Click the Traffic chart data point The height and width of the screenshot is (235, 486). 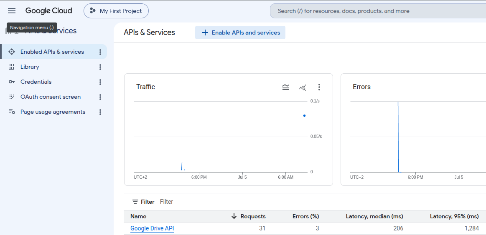[x=304, y=116]
